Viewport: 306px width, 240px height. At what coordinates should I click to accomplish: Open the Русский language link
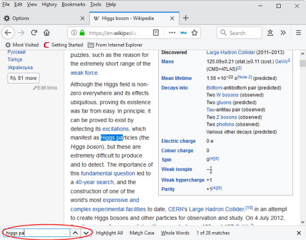[17, 52]
